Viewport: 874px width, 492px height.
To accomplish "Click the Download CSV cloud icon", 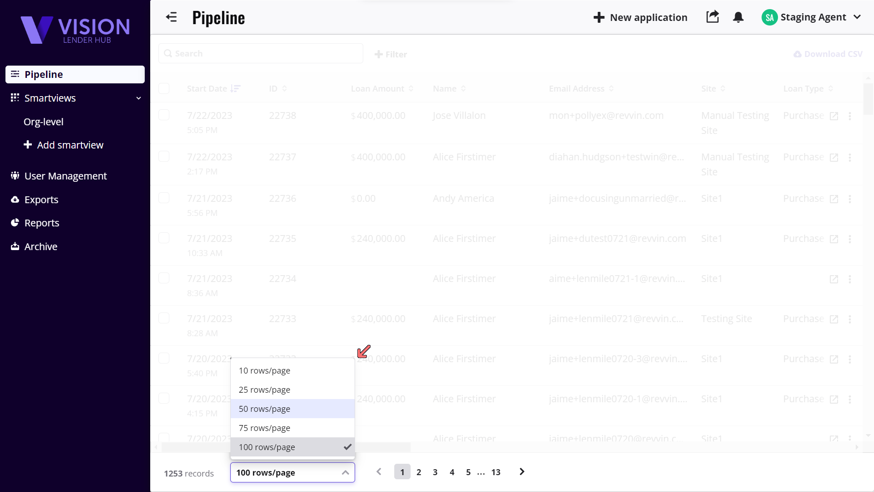I will pyautogui.click(x=798, y=54).
